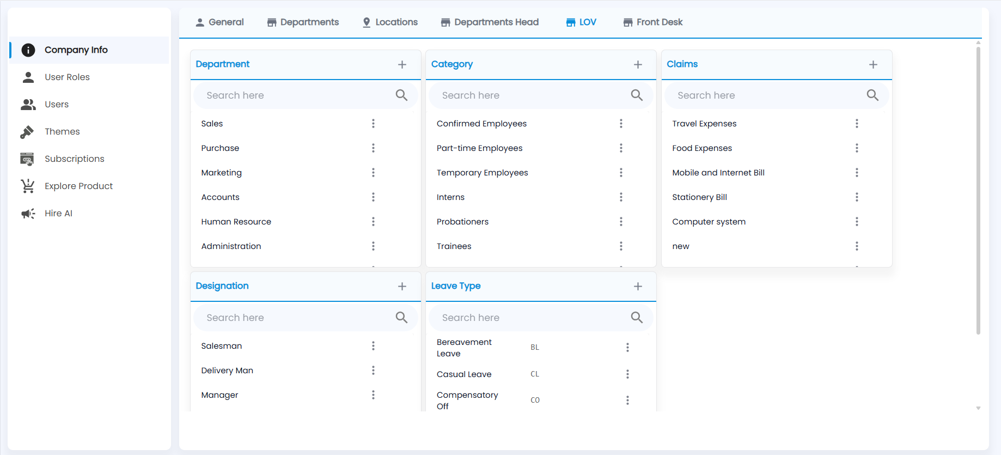Go to the Front Desk tab
Screen dimensions: 1001x455
pos(653,22)
